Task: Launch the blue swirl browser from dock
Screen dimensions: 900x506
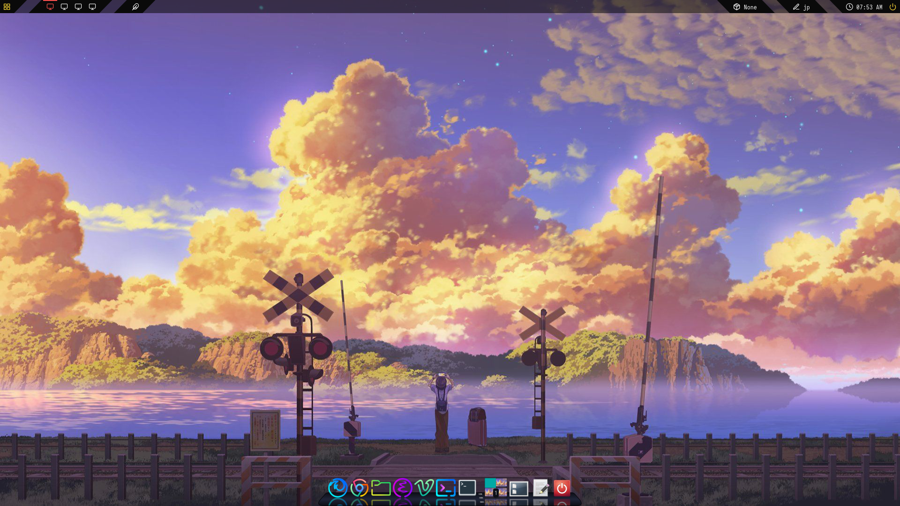Action: point(337,488)
